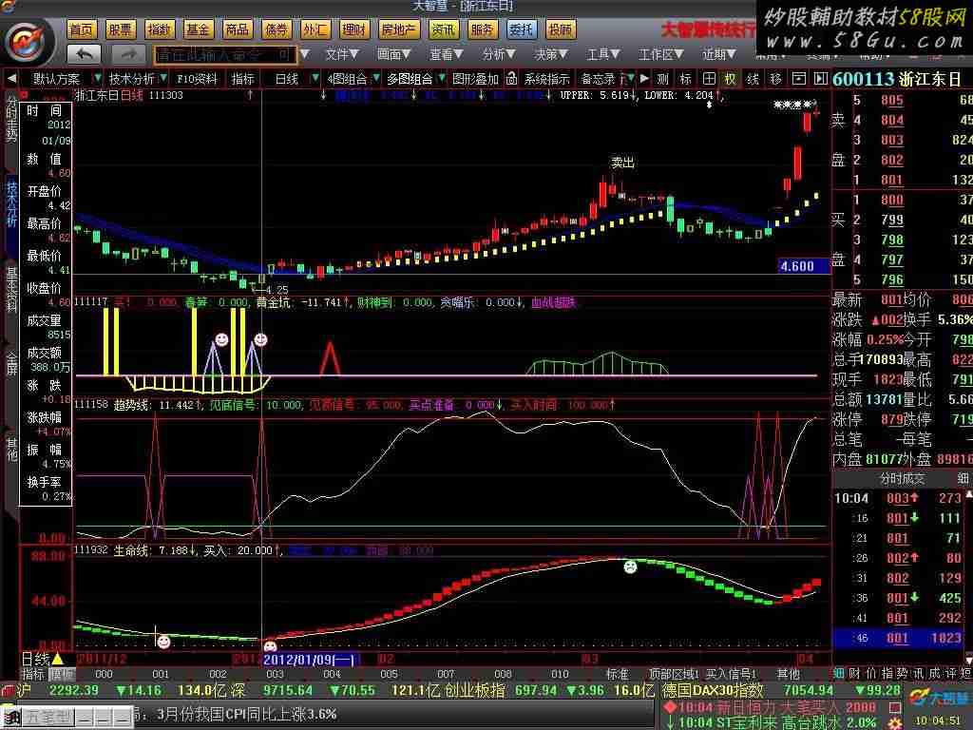This screenshot has height=730, width=973.
Task: Select 技术分析 left sidebar tab
Action: pos(11,203)
